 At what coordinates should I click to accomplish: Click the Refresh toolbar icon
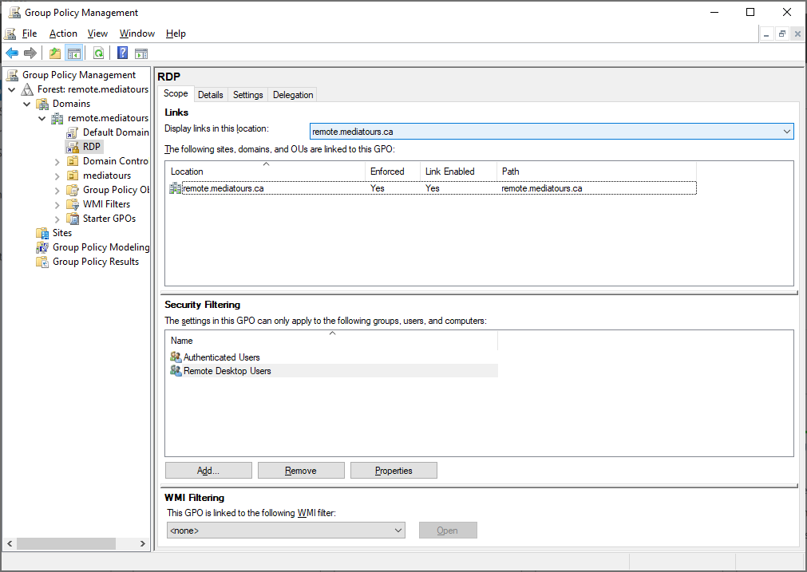98,53
